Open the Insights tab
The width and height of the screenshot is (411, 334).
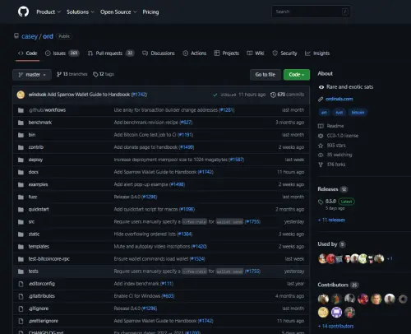click(317, 53)
